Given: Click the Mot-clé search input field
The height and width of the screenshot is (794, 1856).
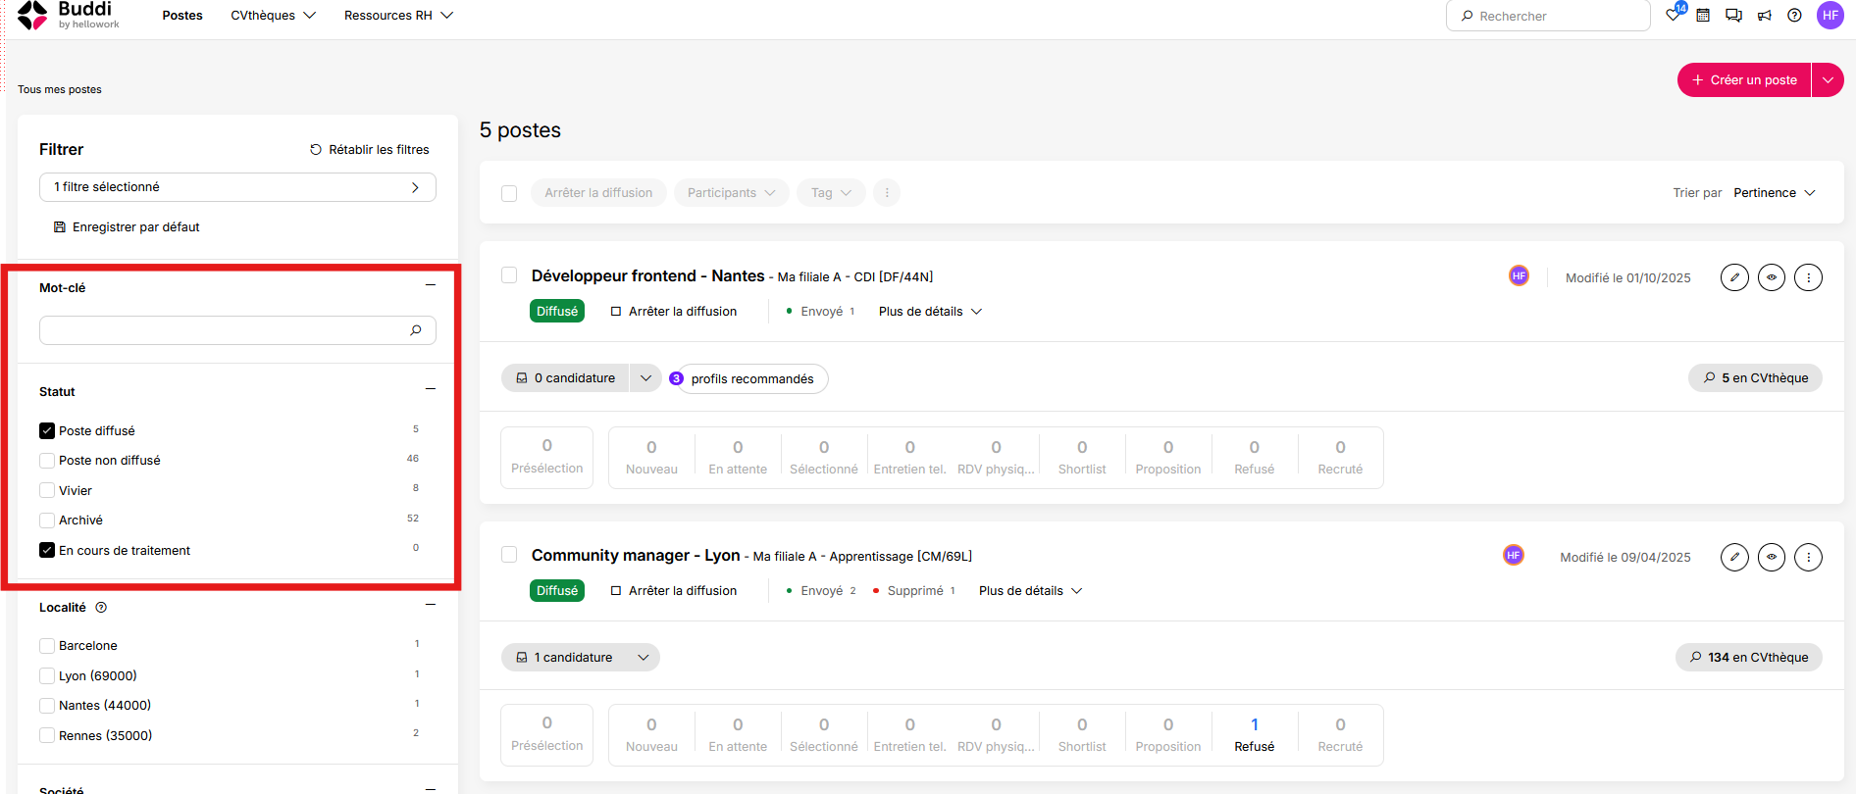Looking at the screenshot, I should click(x=237, y=330).
